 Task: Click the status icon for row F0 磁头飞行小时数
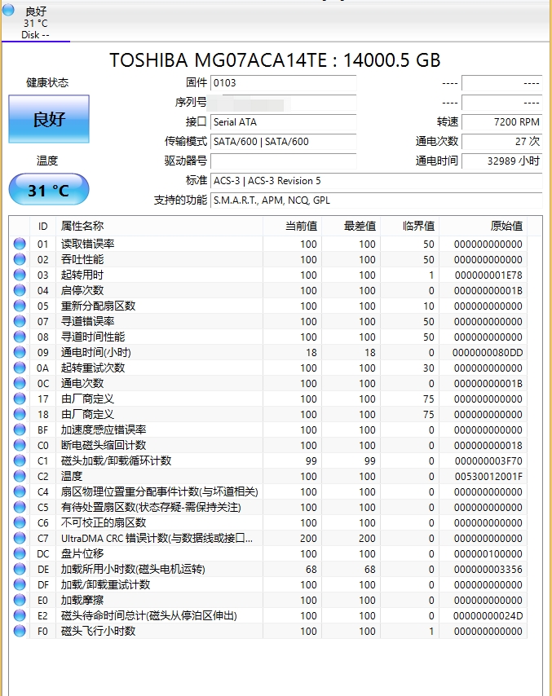tap(20, 631)
